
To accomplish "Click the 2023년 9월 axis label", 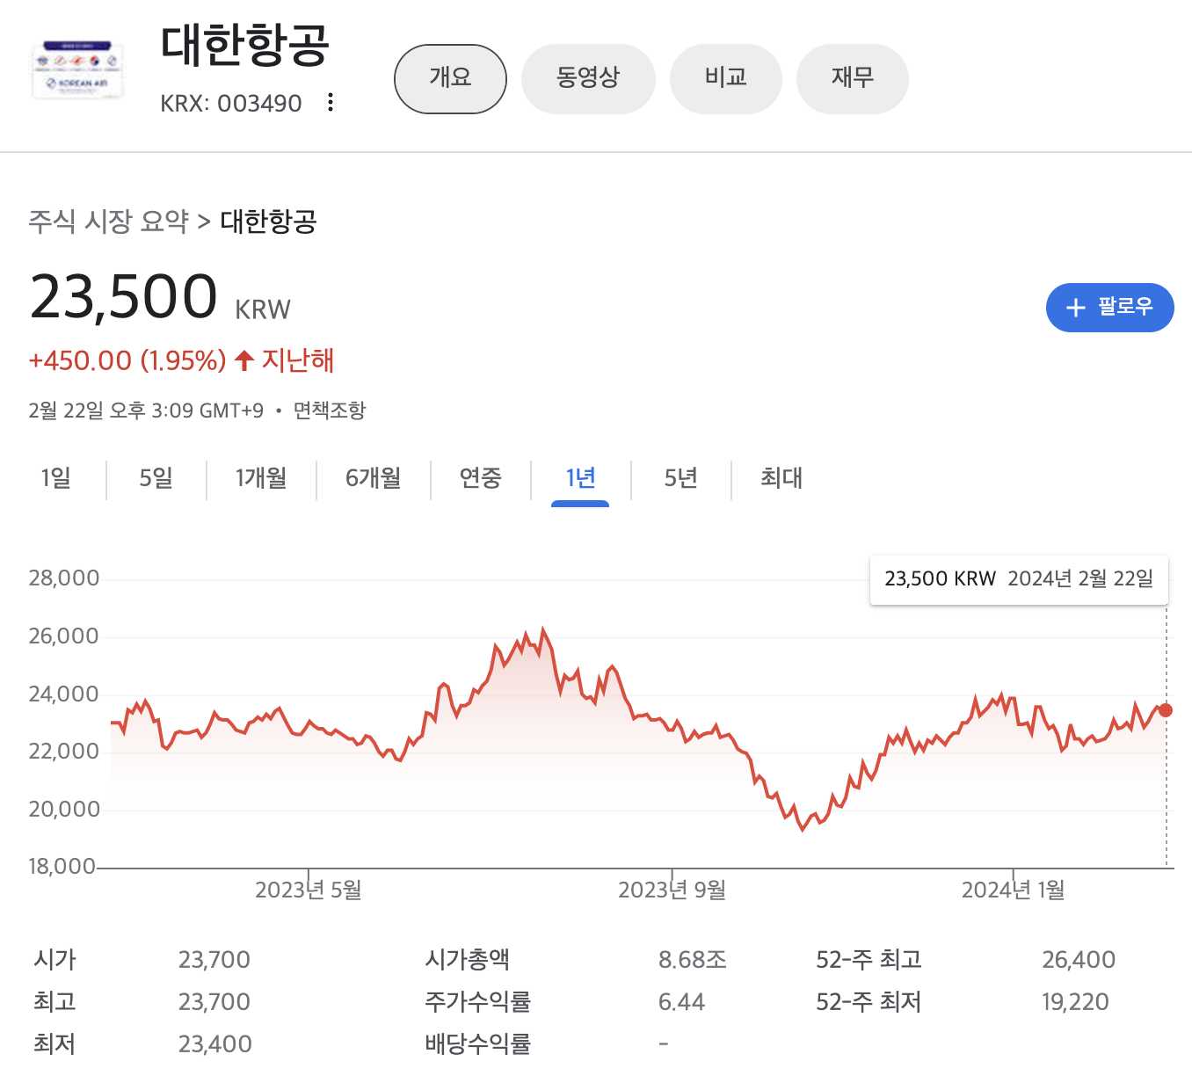I will point(672,890).
